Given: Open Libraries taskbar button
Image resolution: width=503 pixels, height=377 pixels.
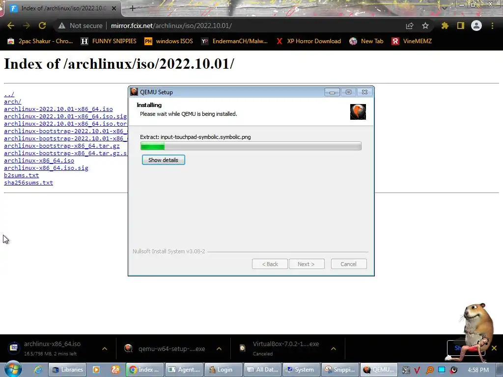Looking at the screenshot, I should 67,370.
